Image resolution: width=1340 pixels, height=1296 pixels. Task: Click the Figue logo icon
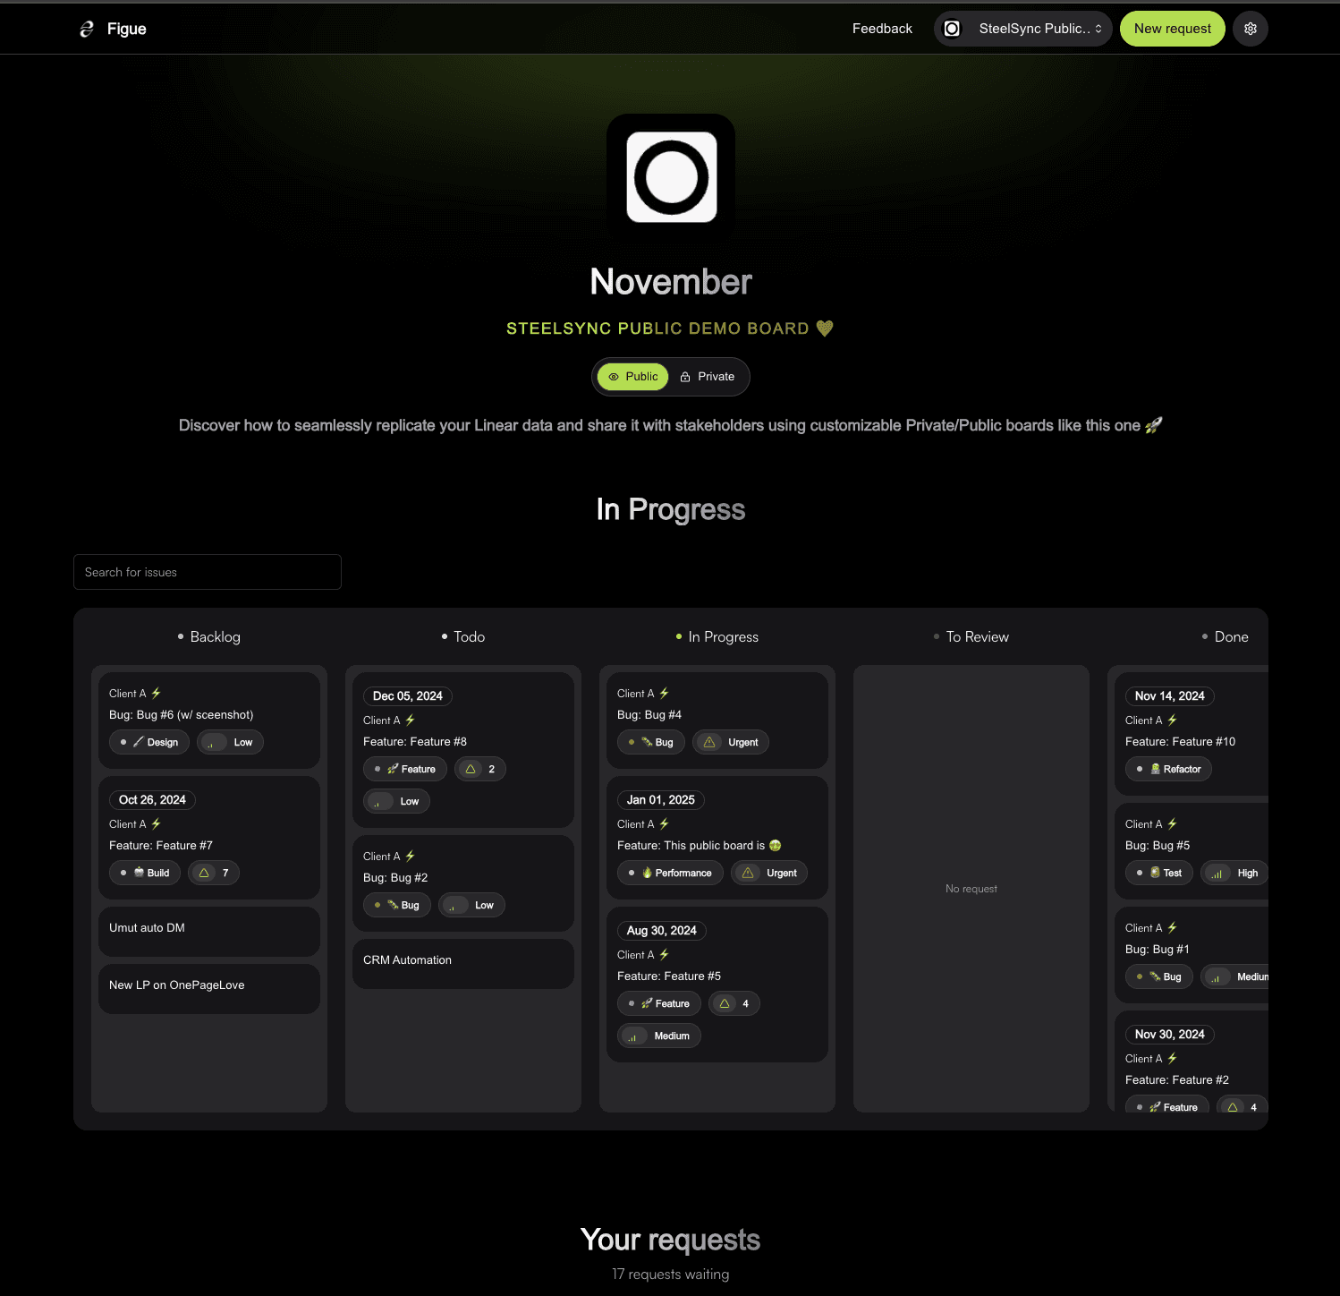point(86,28)
